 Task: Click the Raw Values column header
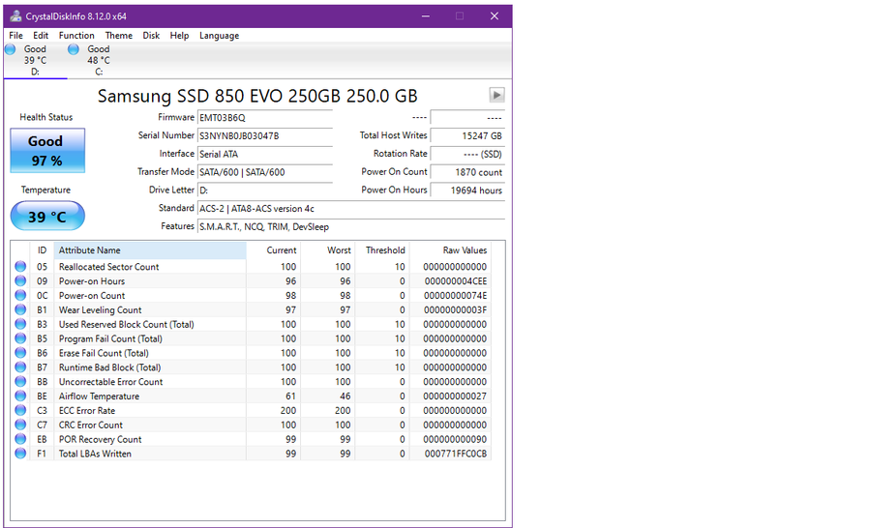tap(450, 250)
